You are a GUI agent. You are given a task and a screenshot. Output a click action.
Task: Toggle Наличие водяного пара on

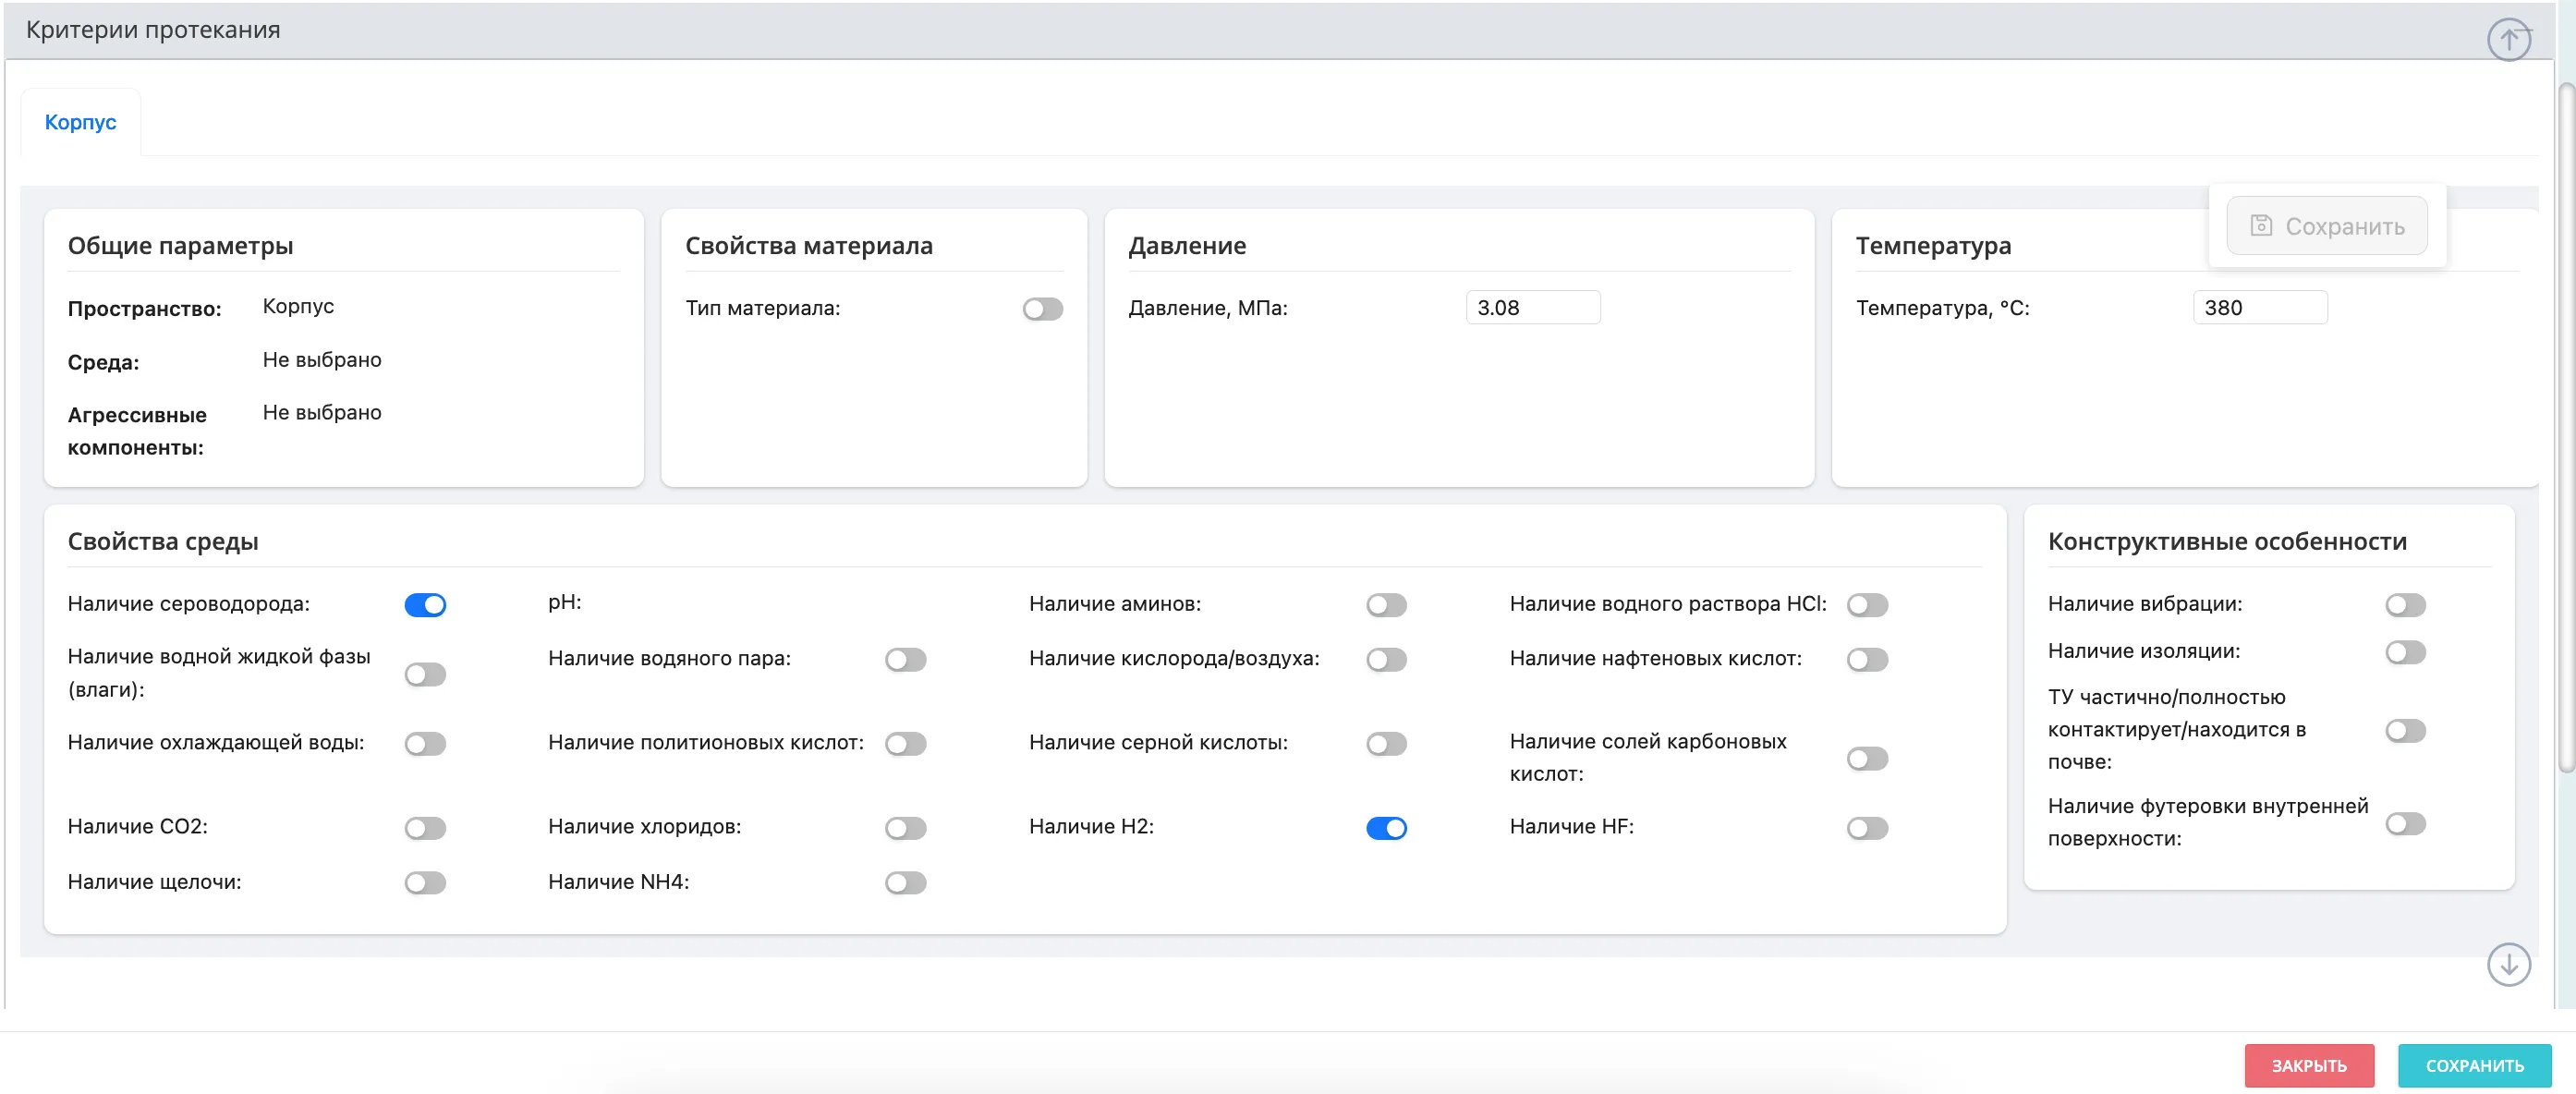pyautogui.click(x=905, y=660)
